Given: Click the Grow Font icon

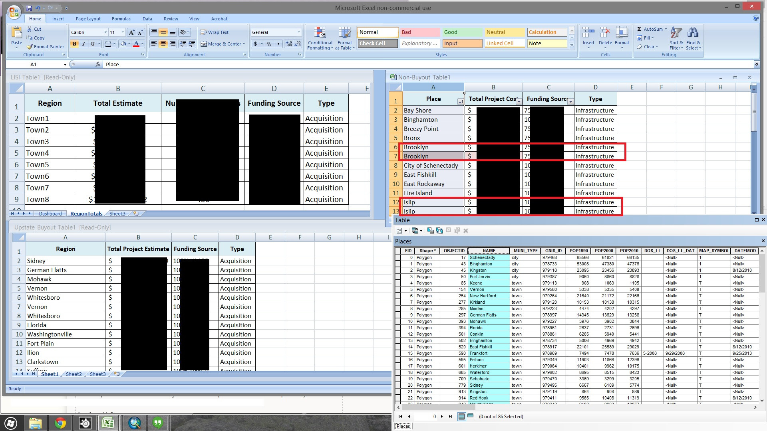Looking at the screenshot, I should click(x=132, y=32).
